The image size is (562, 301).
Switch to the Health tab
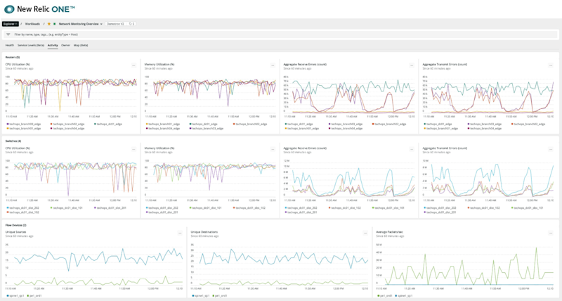[x=10, y=45]
